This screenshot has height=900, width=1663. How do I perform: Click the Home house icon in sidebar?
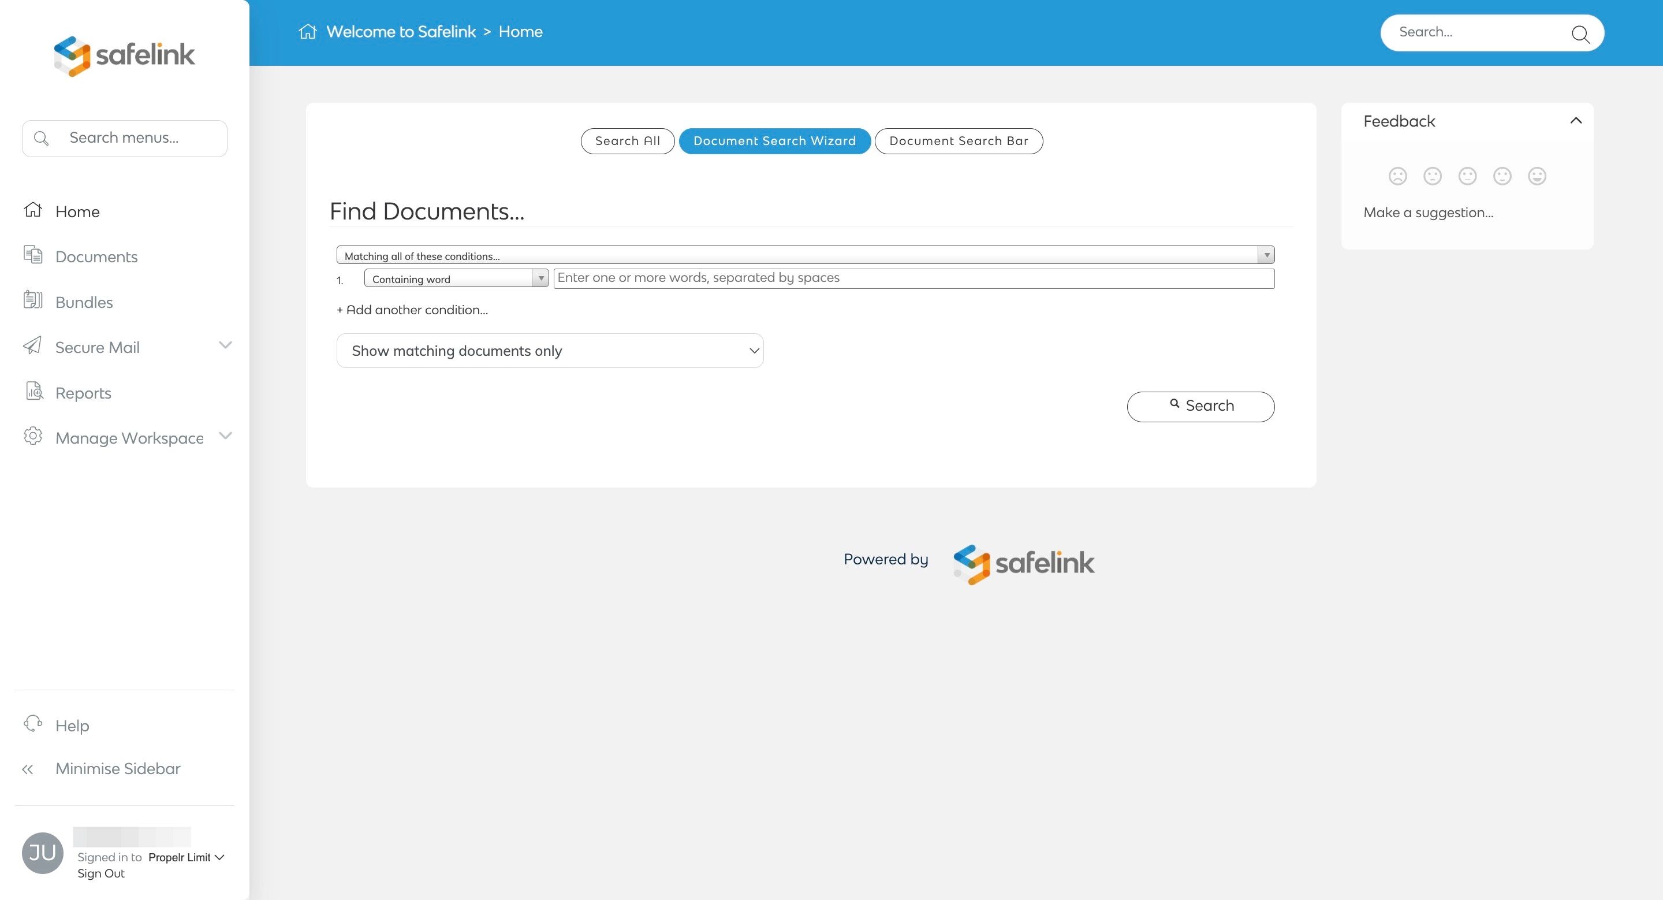tap(33, 210)
